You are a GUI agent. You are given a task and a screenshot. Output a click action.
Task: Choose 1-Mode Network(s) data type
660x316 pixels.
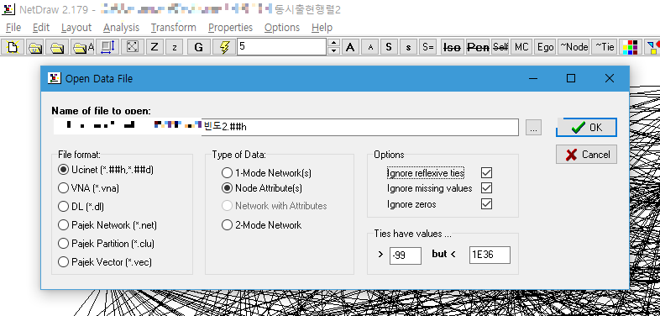coord(267,173)
